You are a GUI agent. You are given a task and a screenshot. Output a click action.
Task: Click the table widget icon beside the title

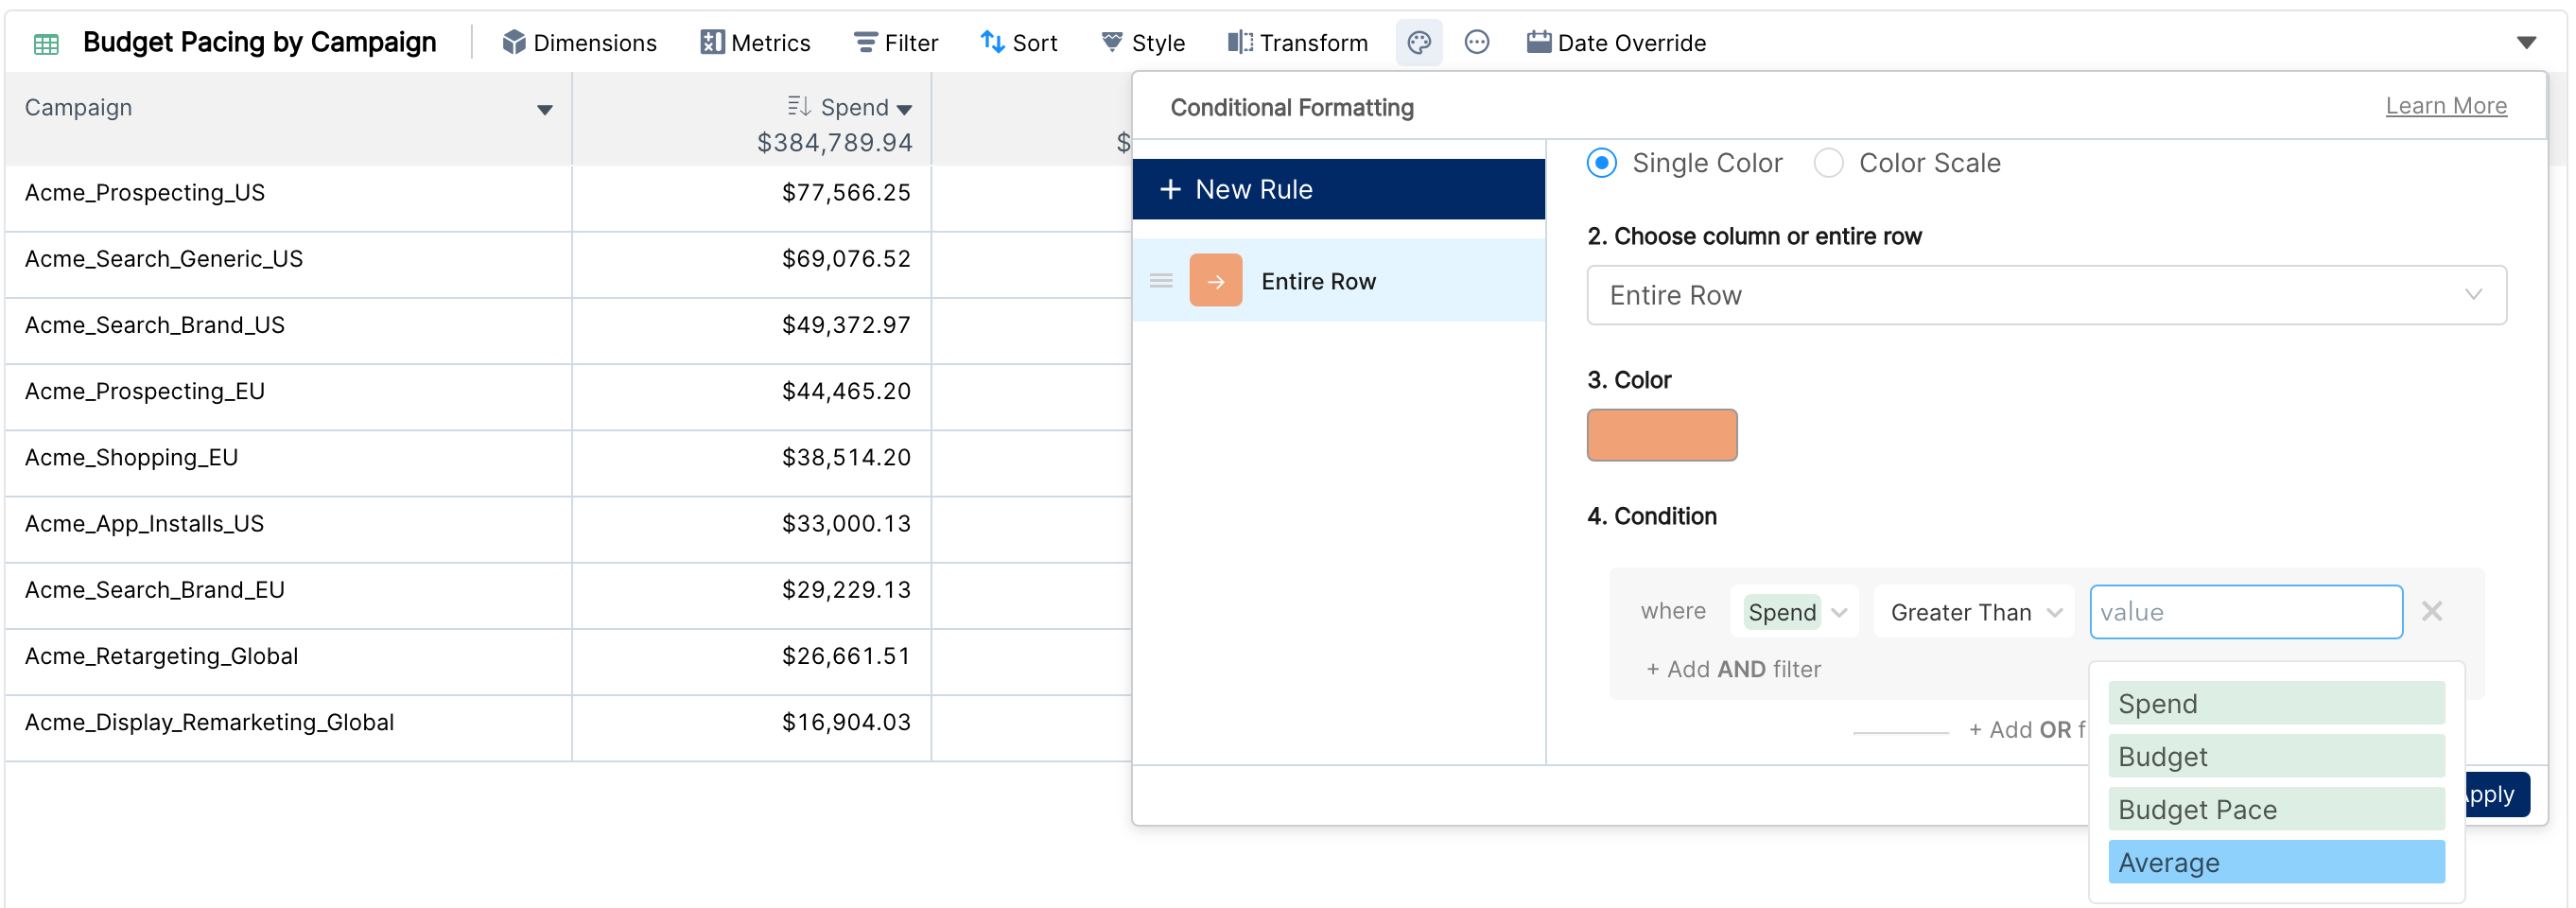(x=46, y=43)
